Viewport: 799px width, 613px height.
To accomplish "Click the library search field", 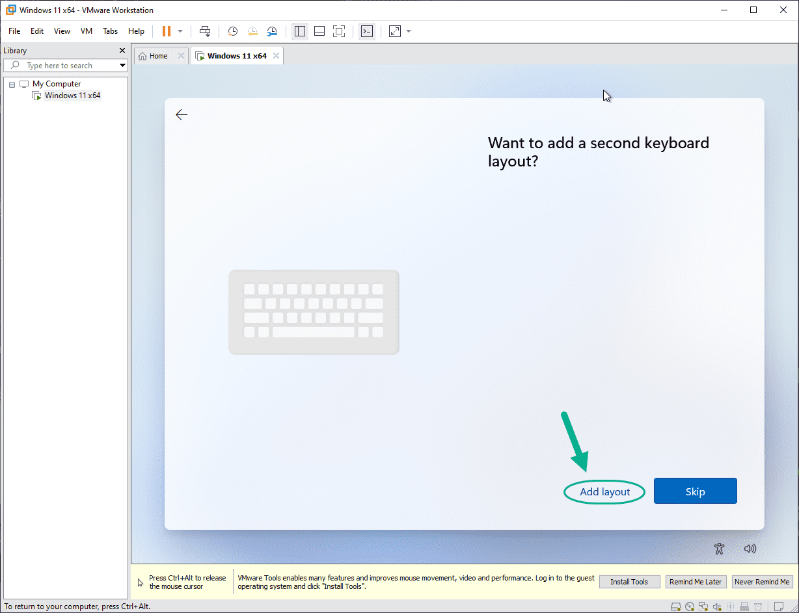I will click(65, 66).
